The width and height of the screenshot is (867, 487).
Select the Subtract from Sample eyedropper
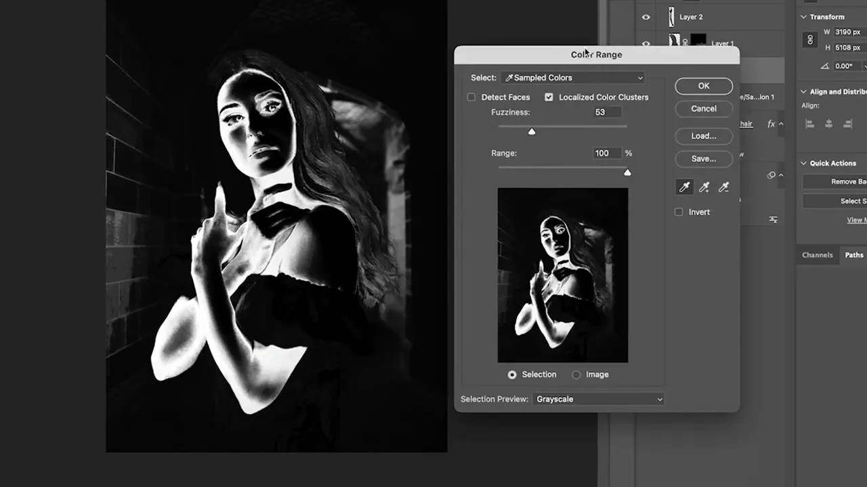pos(723,187)
